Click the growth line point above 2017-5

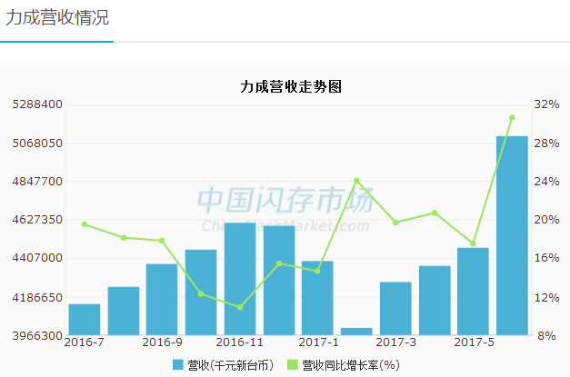click(473, 243)
